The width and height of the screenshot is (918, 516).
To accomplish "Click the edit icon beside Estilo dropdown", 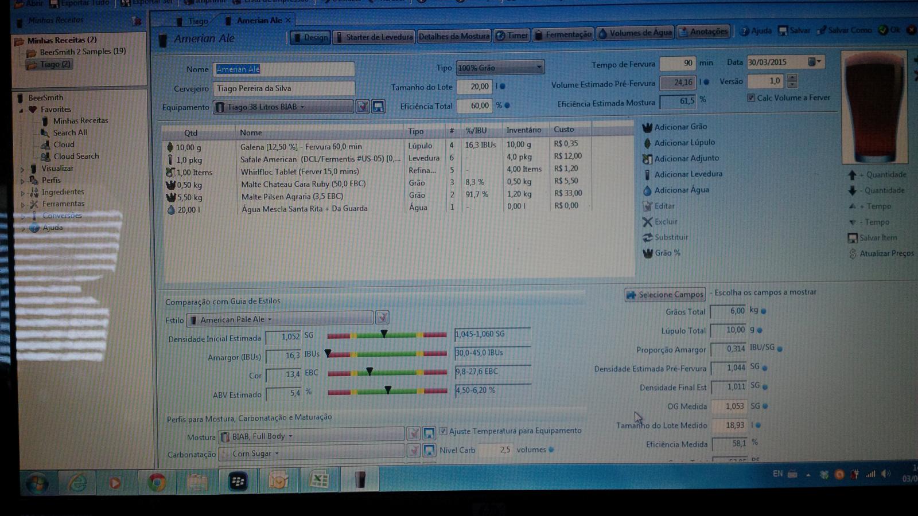I will click(382, 317).
